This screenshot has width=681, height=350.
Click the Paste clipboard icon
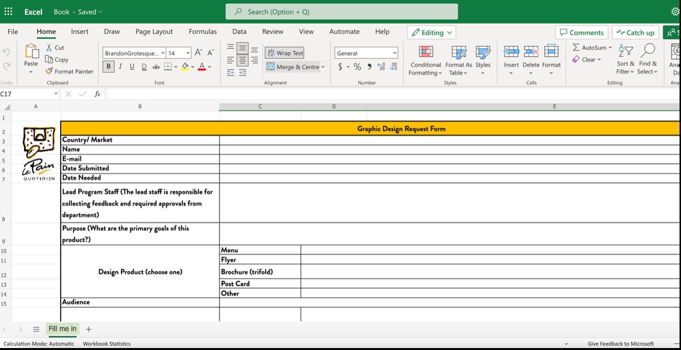31,51
